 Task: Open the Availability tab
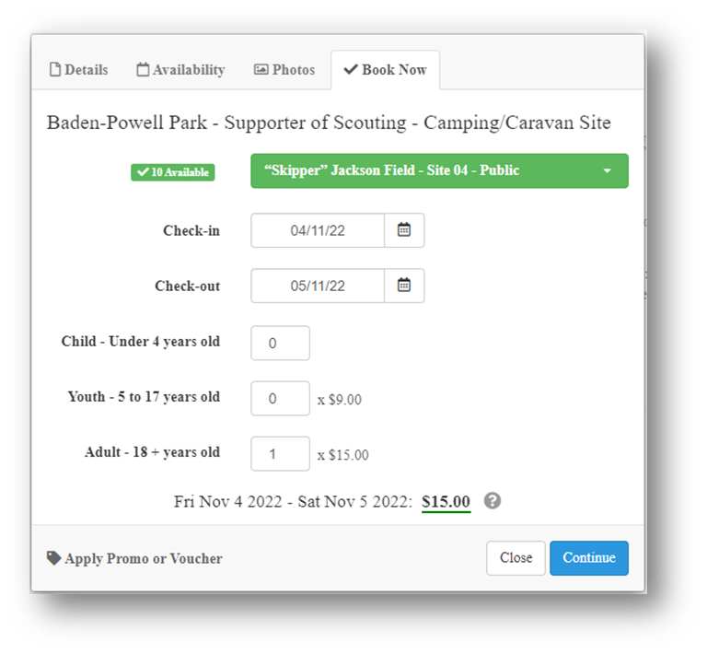[x=180, y=70]
